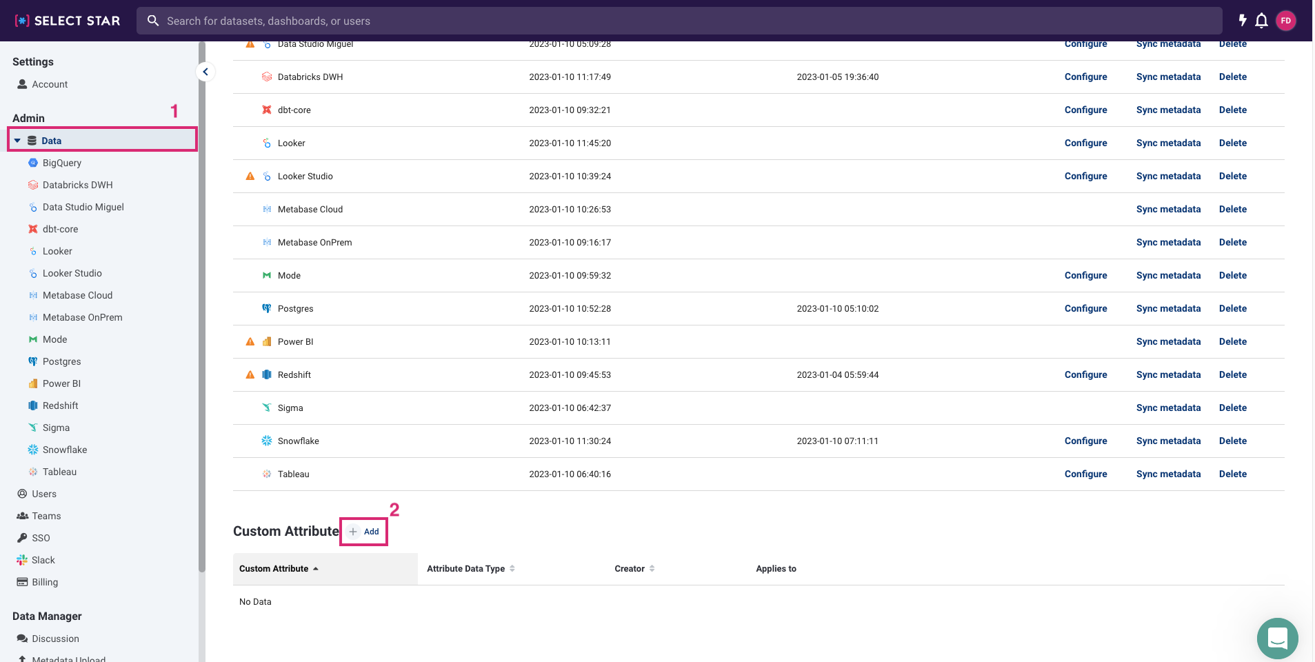Image resolution: width=1315 pixels, height=662 pixels.
Task: Configure the Databricks DWH source
Action: (x=1085, y=77)
